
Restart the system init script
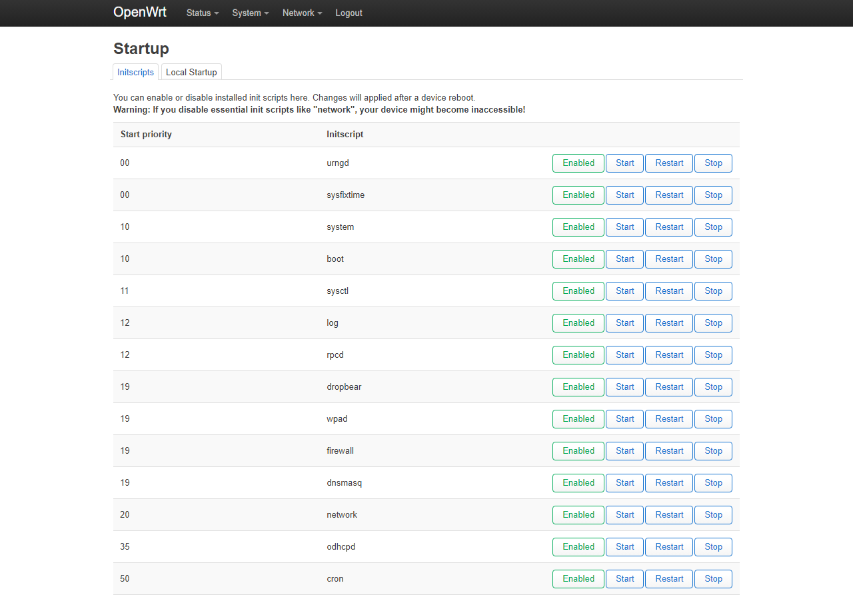pos(669,227)
